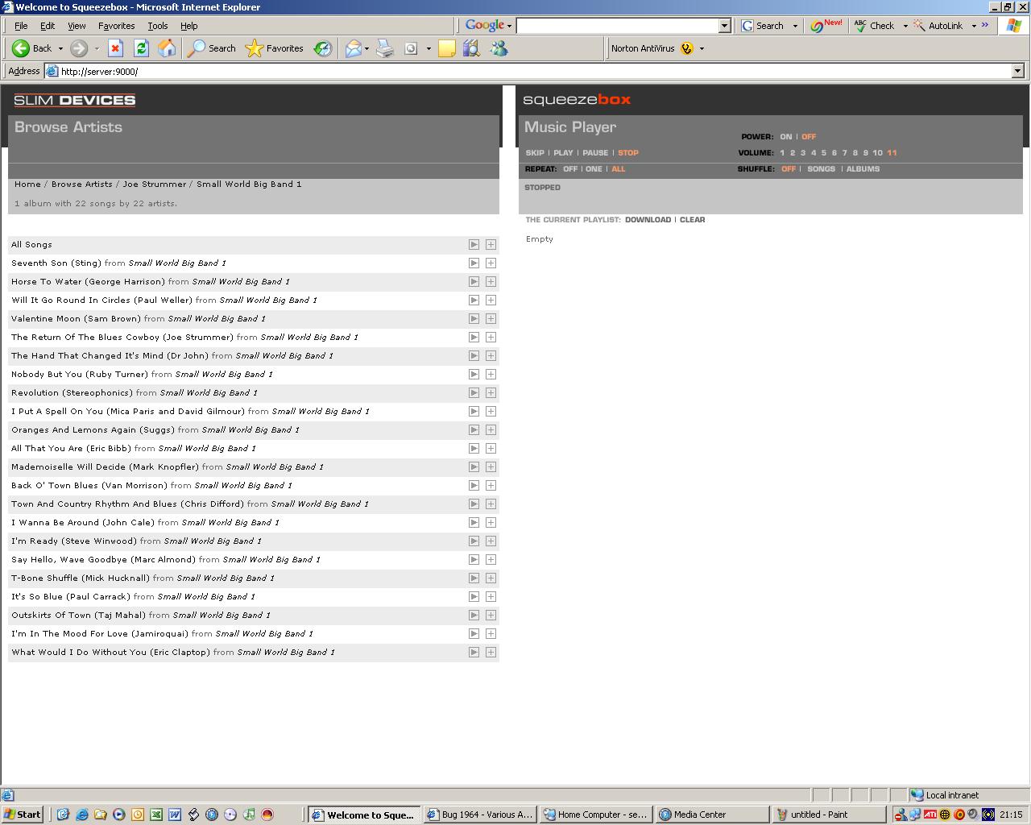Click CLEAR to empty the current playlist

tap(692, 220)
